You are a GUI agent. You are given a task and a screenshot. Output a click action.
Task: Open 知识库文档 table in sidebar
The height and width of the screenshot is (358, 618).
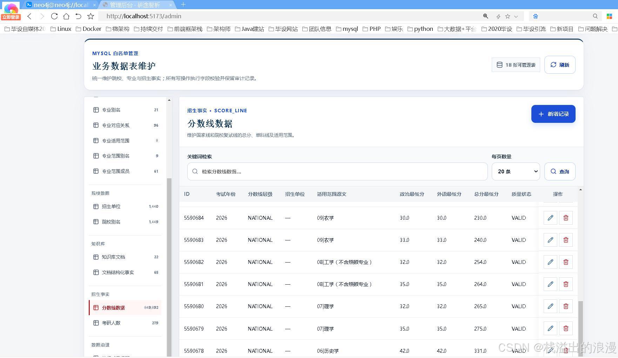(125, 257)
